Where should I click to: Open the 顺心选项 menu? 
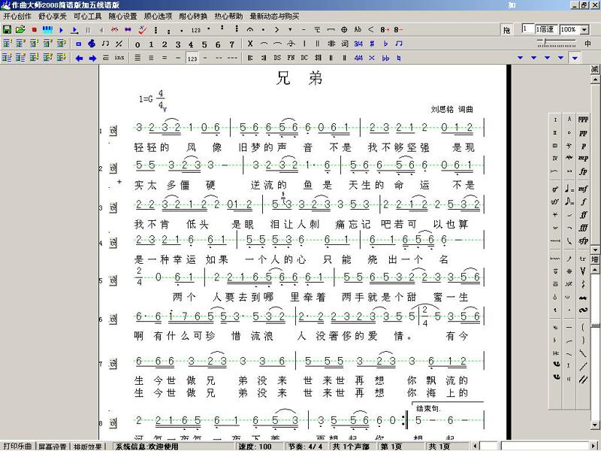pos(158,16)
